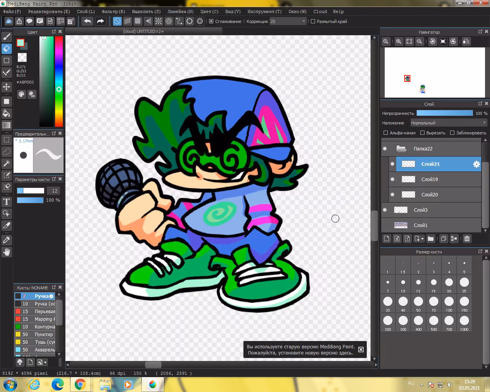Pick the Gradient tool
Image resolution: width=490 pixels, height=392 pixels.
pyautogui.click(x=7, y=125)
